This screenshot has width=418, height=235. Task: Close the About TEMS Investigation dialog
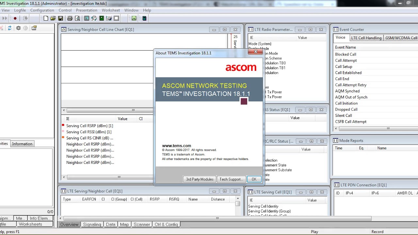tap(256, 52)
